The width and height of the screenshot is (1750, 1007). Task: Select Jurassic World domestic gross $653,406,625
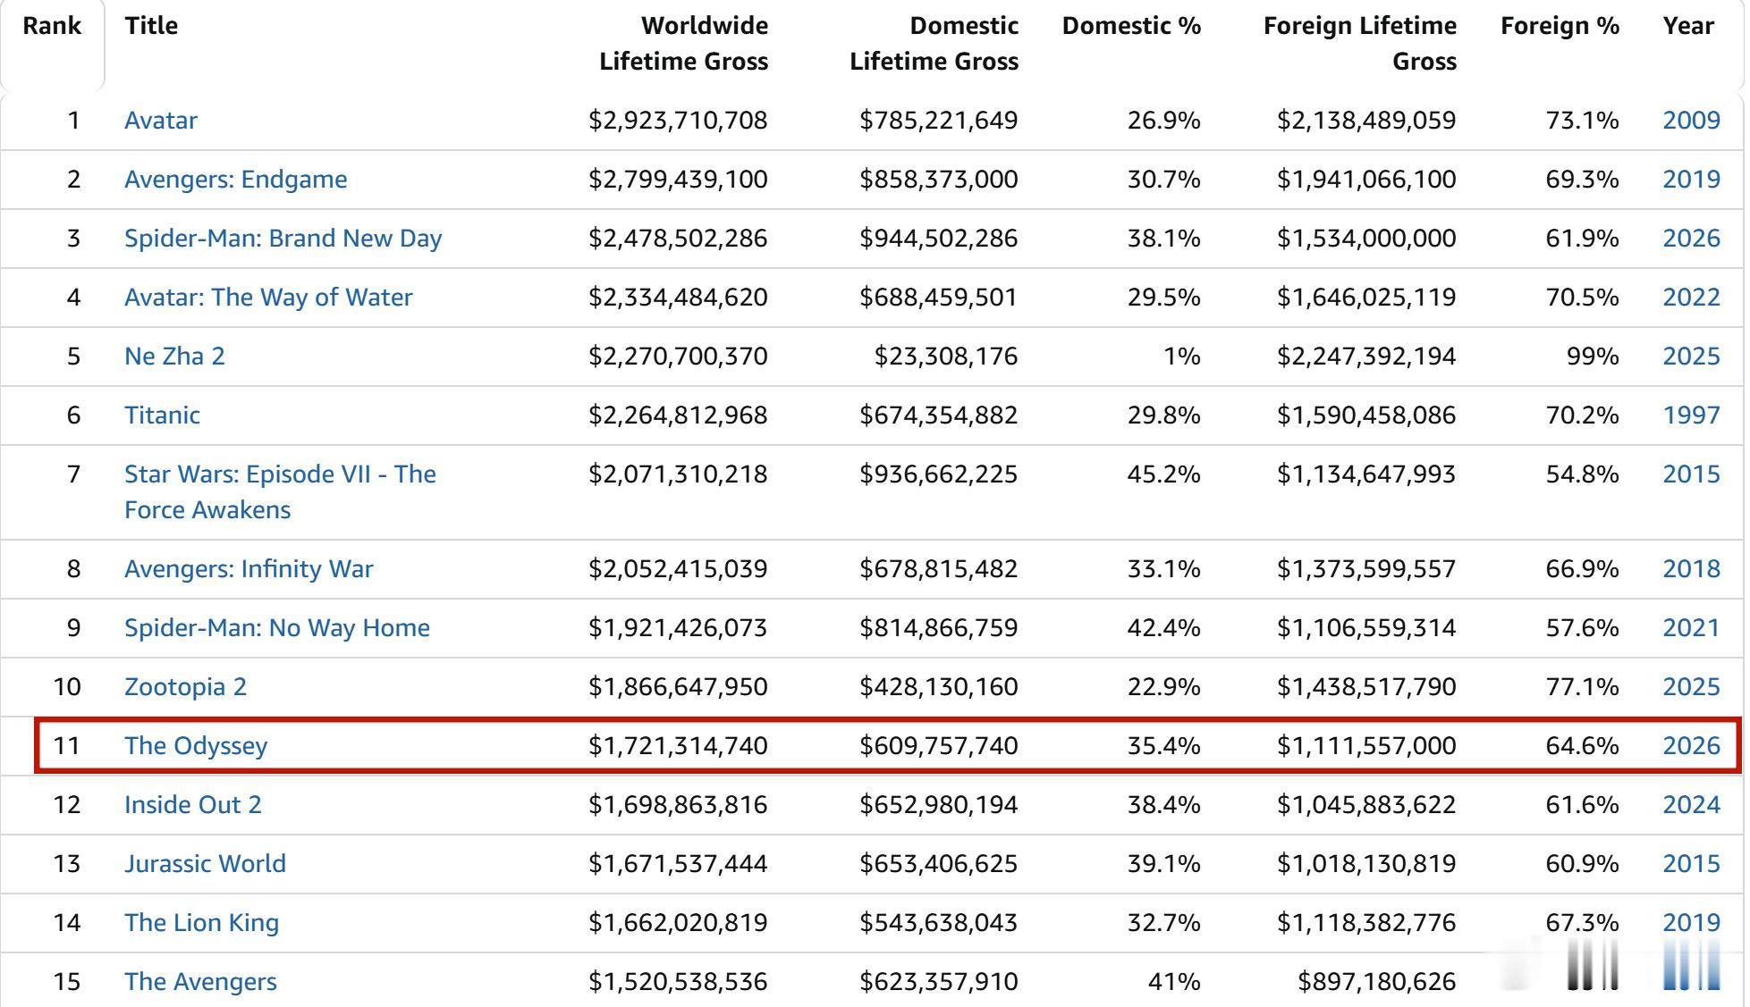coord(938,863)
